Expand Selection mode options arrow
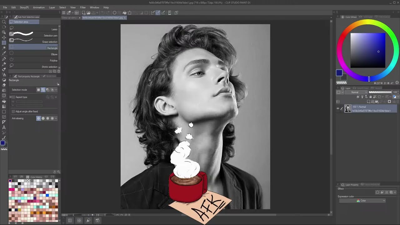The image size is (400, 225). click(x=56, y=90)
